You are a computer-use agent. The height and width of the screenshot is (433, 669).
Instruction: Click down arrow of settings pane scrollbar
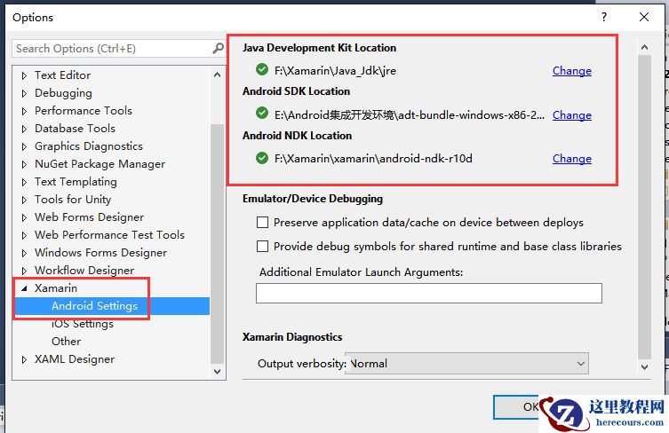(644, 366)
